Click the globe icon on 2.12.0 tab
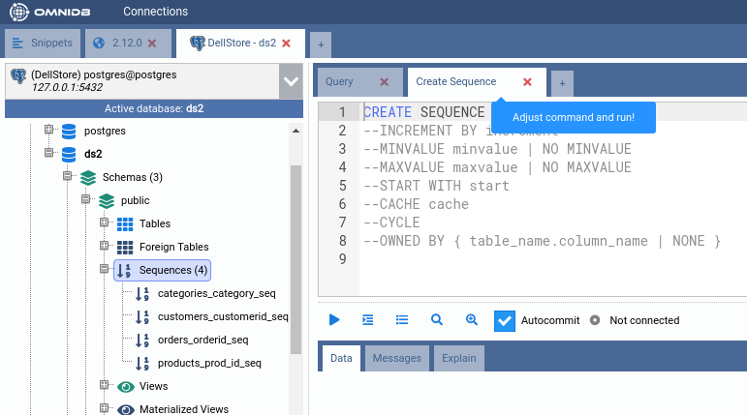The width and height of the screenshot is (747, 415). (x=99, y=44)
